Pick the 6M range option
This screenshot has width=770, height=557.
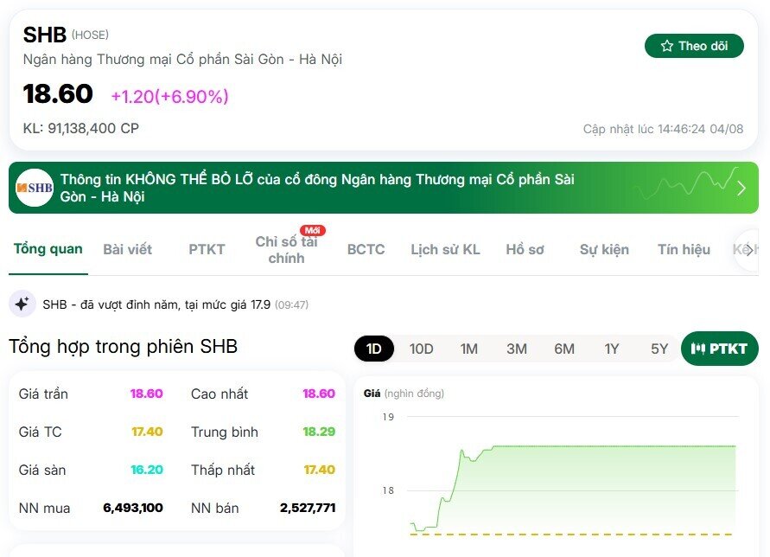[564, 349]
